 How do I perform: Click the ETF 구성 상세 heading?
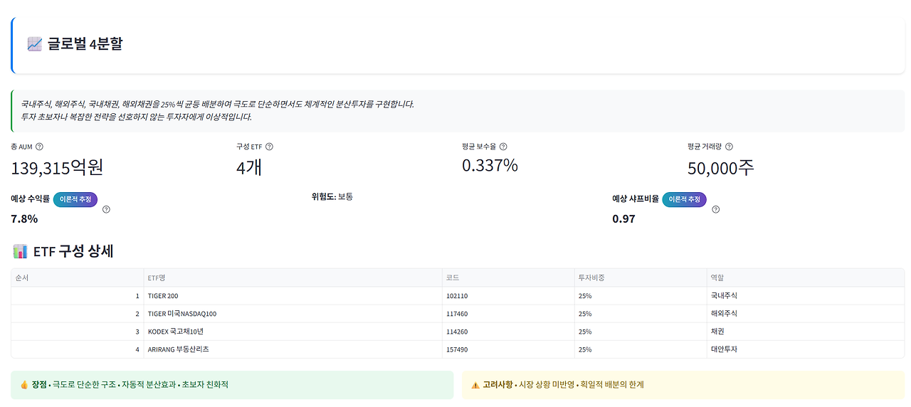(73, 251)
